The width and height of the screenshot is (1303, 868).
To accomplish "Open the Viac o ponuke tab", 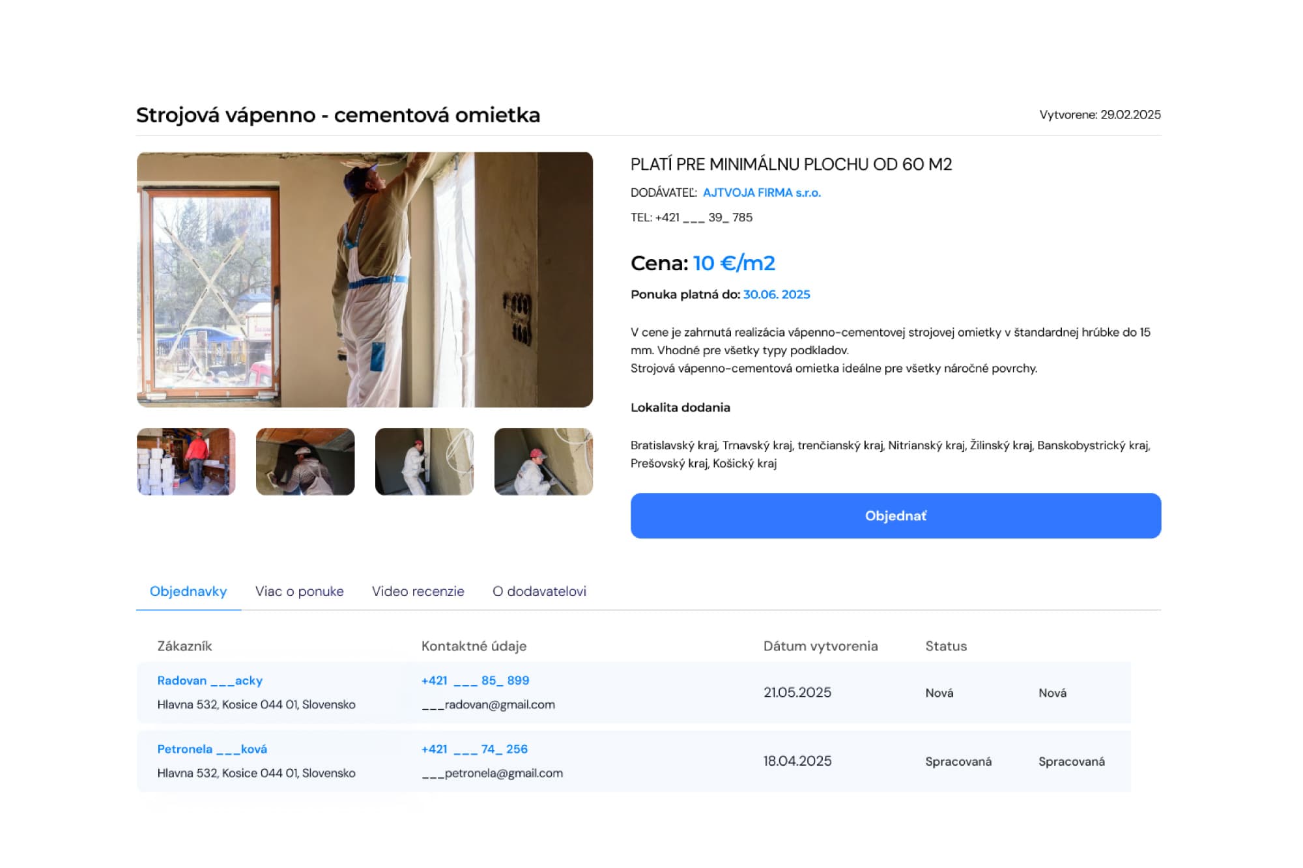I will [299, 591].
